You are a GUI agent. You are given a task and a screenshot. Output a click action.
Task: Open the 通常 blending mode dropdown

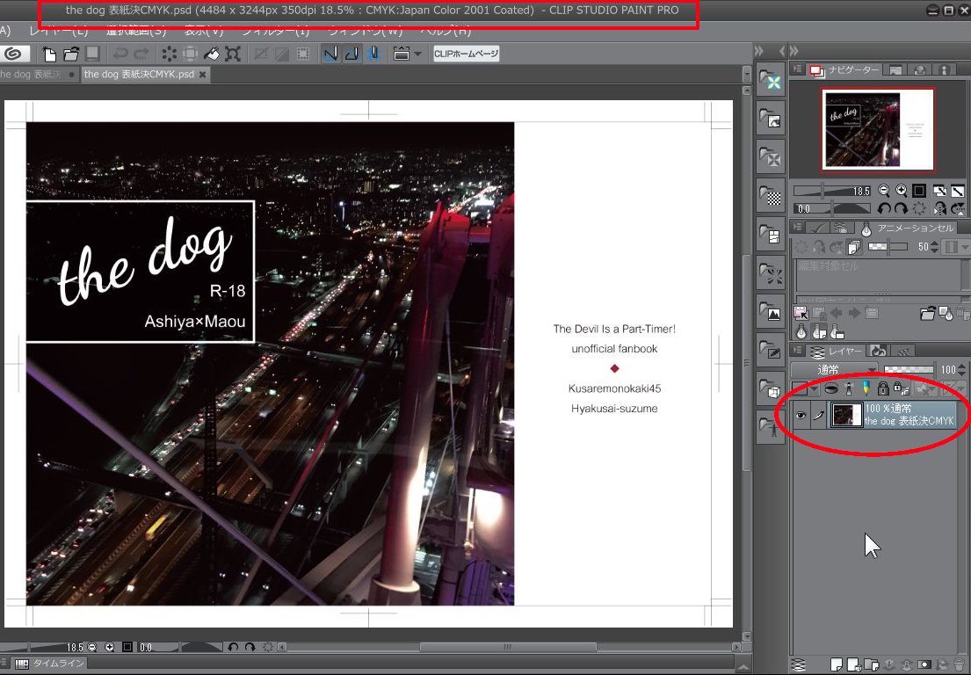point(834,370)
